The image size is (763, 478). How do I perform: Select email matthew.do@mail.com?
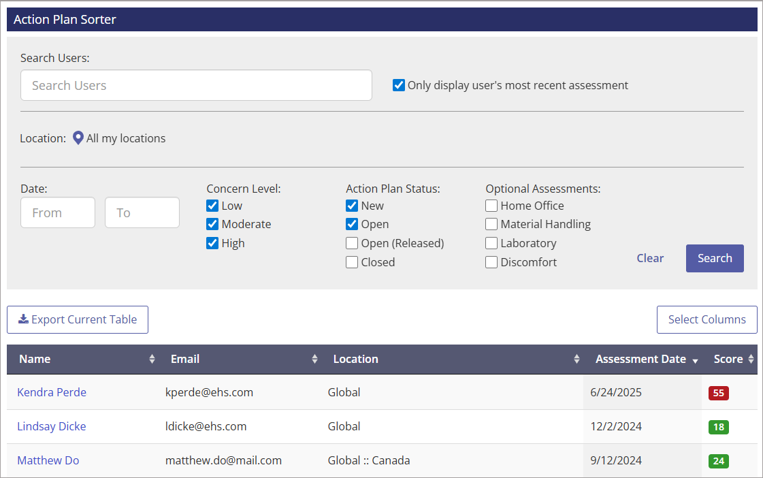223,460
